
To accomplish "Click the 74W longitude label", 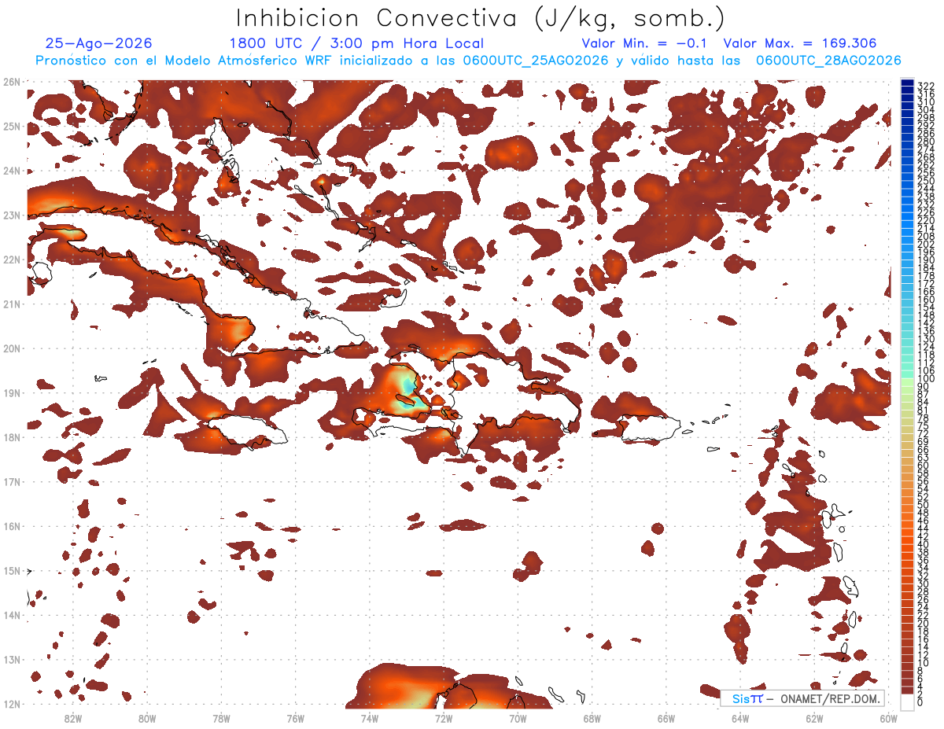I will tap(370, 718).
